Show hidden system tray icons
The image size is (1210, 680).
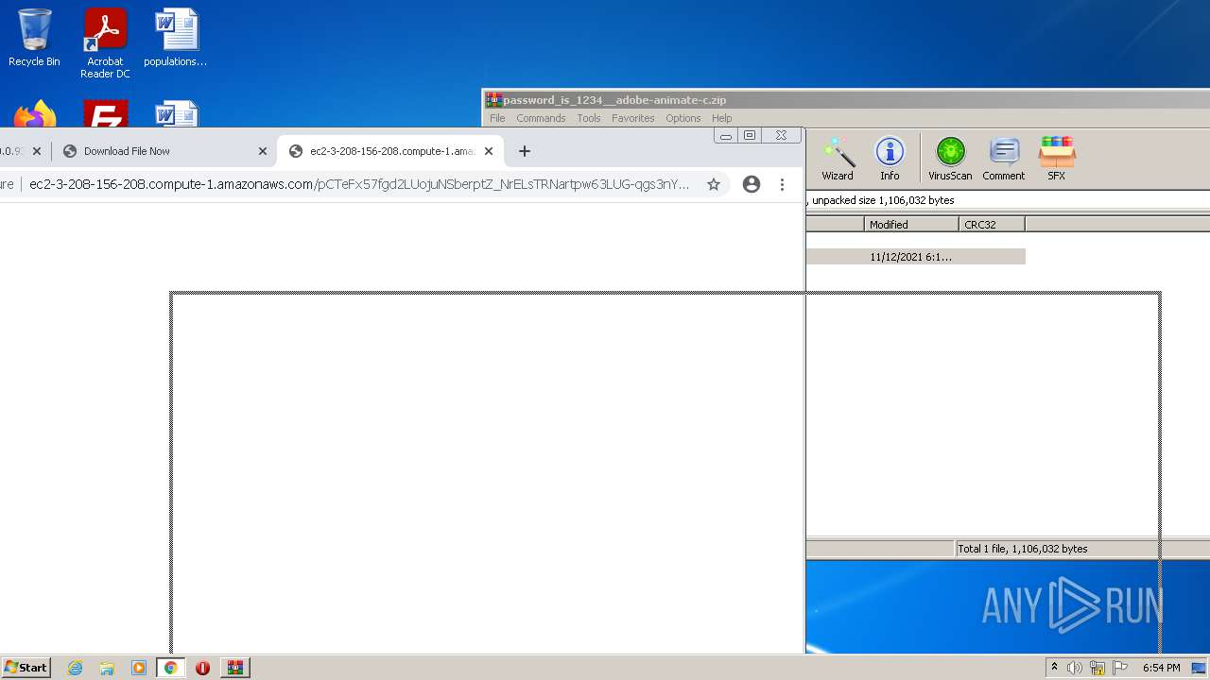1054,668
